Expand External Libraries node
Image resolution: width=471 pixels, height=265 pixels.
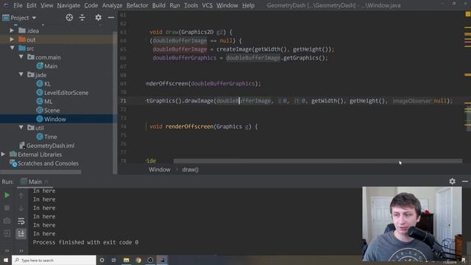(3, 154)
